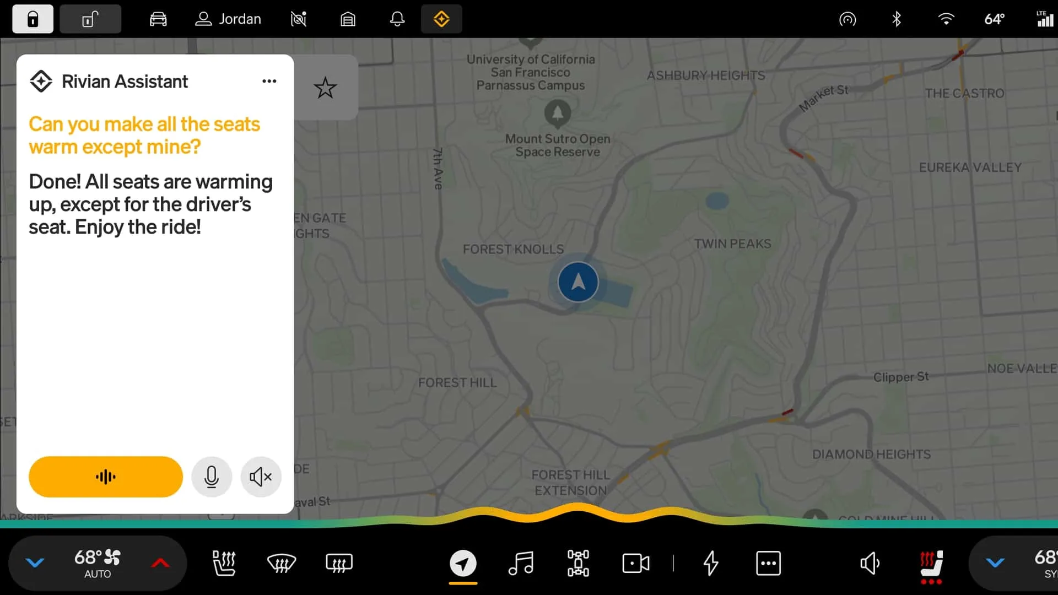1058x595 pixels.
Task: Toggle rear window defrost
Action: 339,563
